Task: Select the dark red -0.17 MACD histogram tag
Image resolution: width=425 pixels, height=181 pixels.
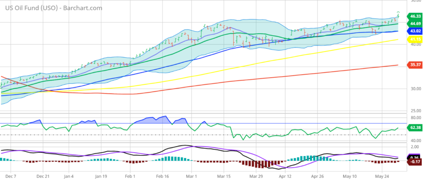Action: (x=415, y=162)
